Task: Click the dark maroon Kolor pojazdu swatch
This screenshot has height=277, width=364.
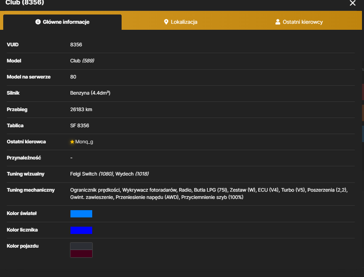Action: (x=81, y=254)
